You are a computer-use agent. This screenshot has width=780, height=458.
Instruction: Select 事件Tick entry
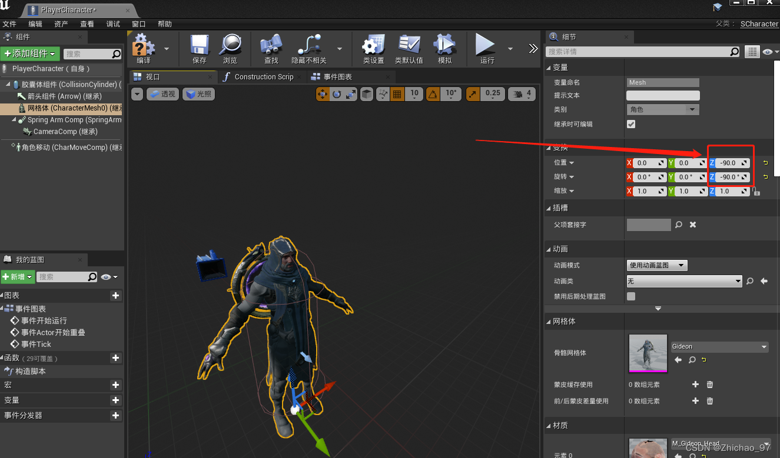36,344
